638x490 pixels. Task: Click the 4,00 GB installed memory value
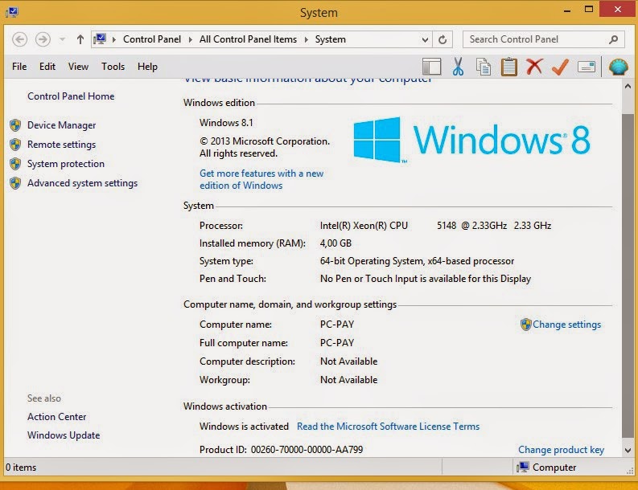pos(335,243)
